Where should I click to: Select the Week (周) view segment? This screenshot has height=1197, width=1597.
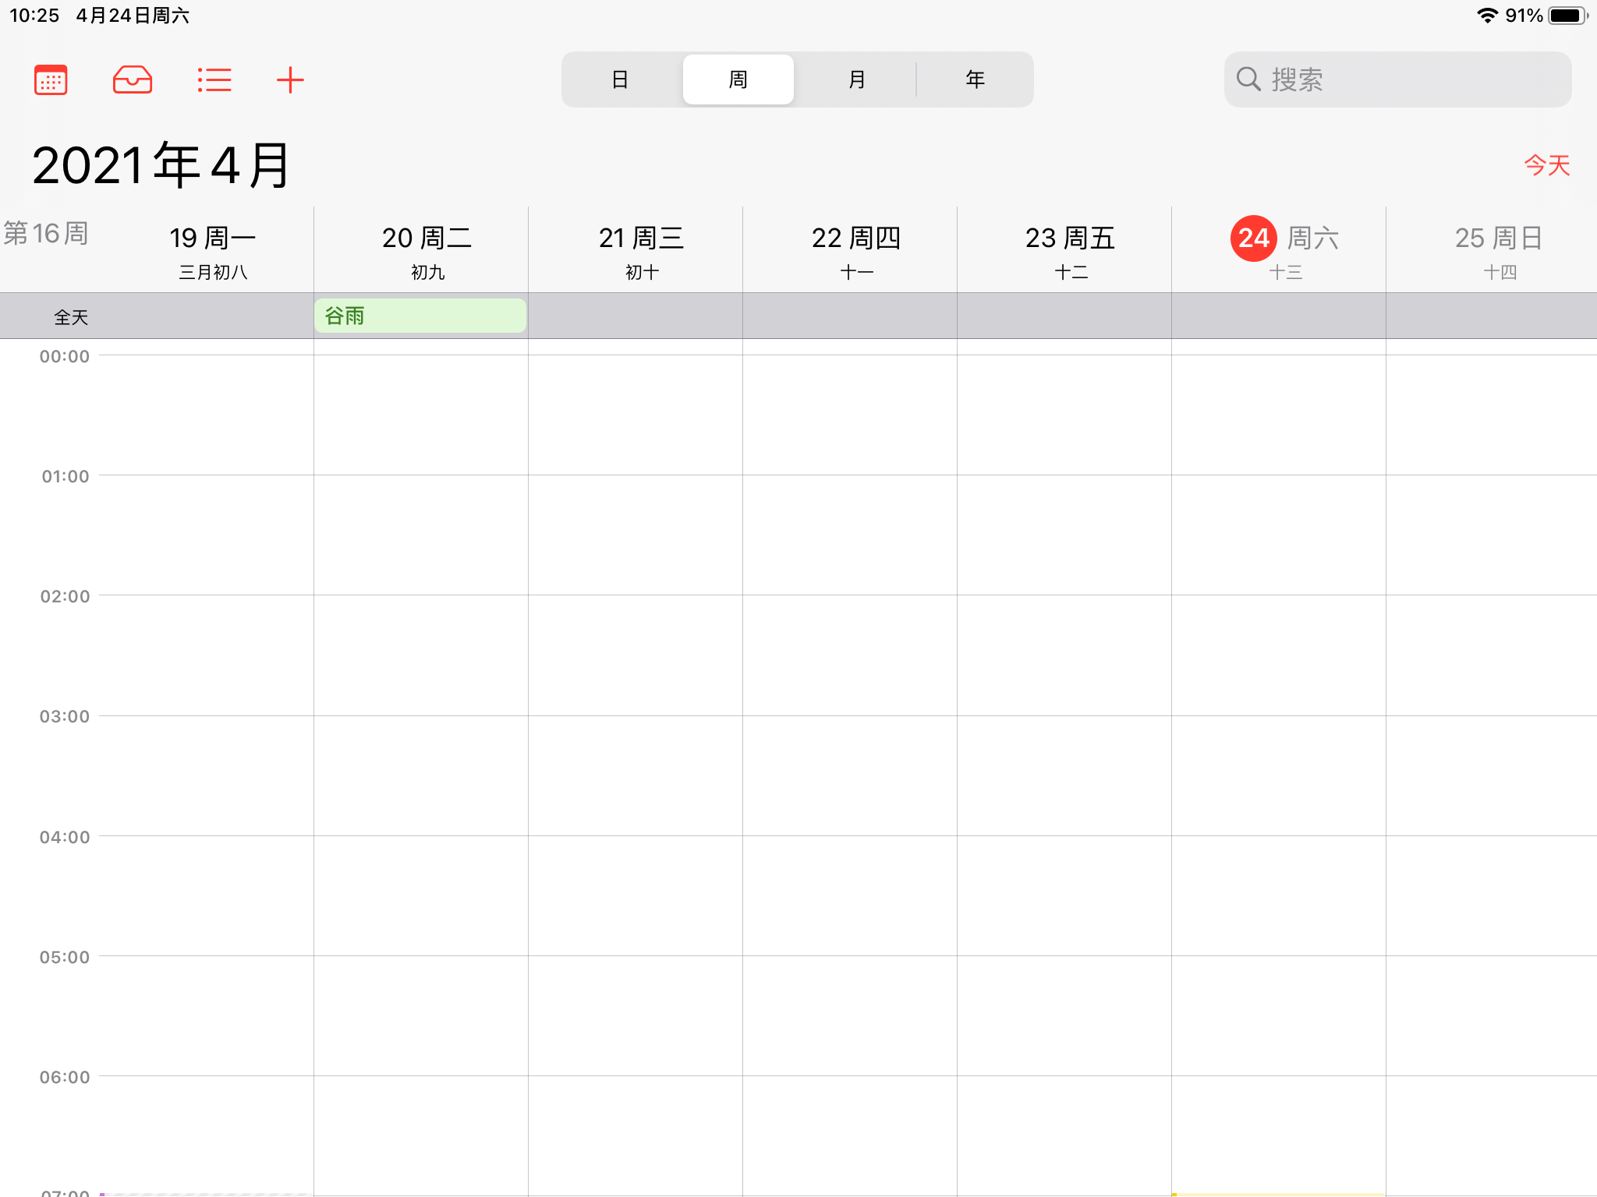click(738, 79)
